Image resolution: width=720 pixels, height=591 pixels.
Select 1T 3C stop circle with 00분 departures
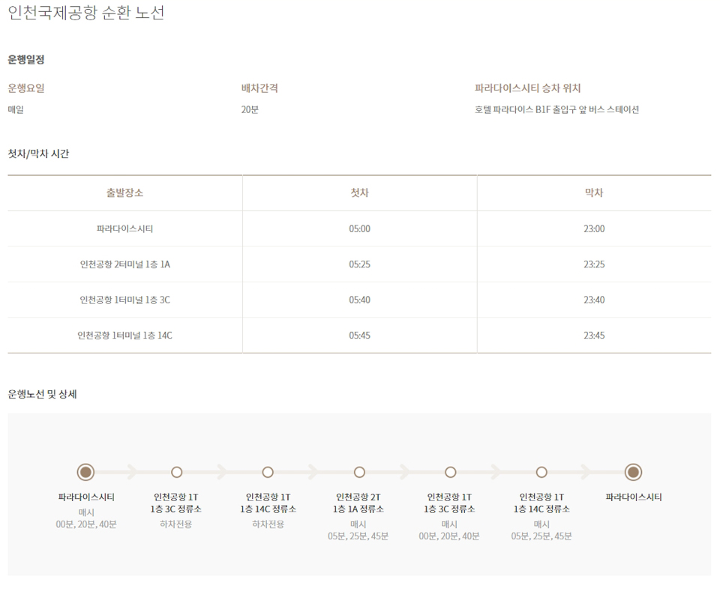[x=450, y=473]
